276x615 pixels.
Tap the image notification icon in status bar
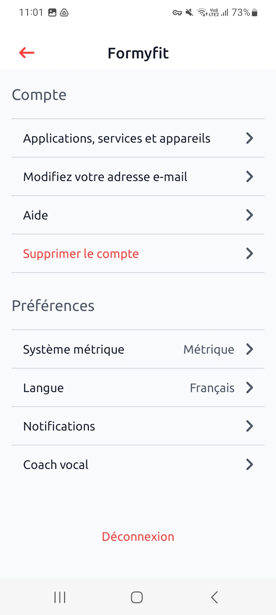52,13
